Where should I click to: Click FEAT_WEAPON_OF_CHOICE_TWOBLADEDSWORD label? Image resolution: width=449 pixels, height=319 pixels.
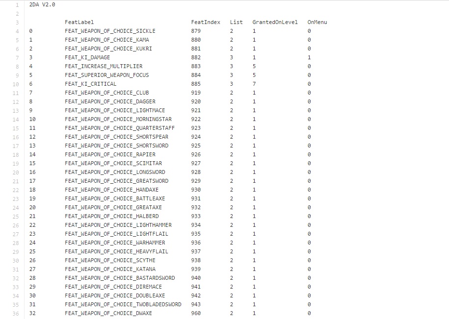123,304
